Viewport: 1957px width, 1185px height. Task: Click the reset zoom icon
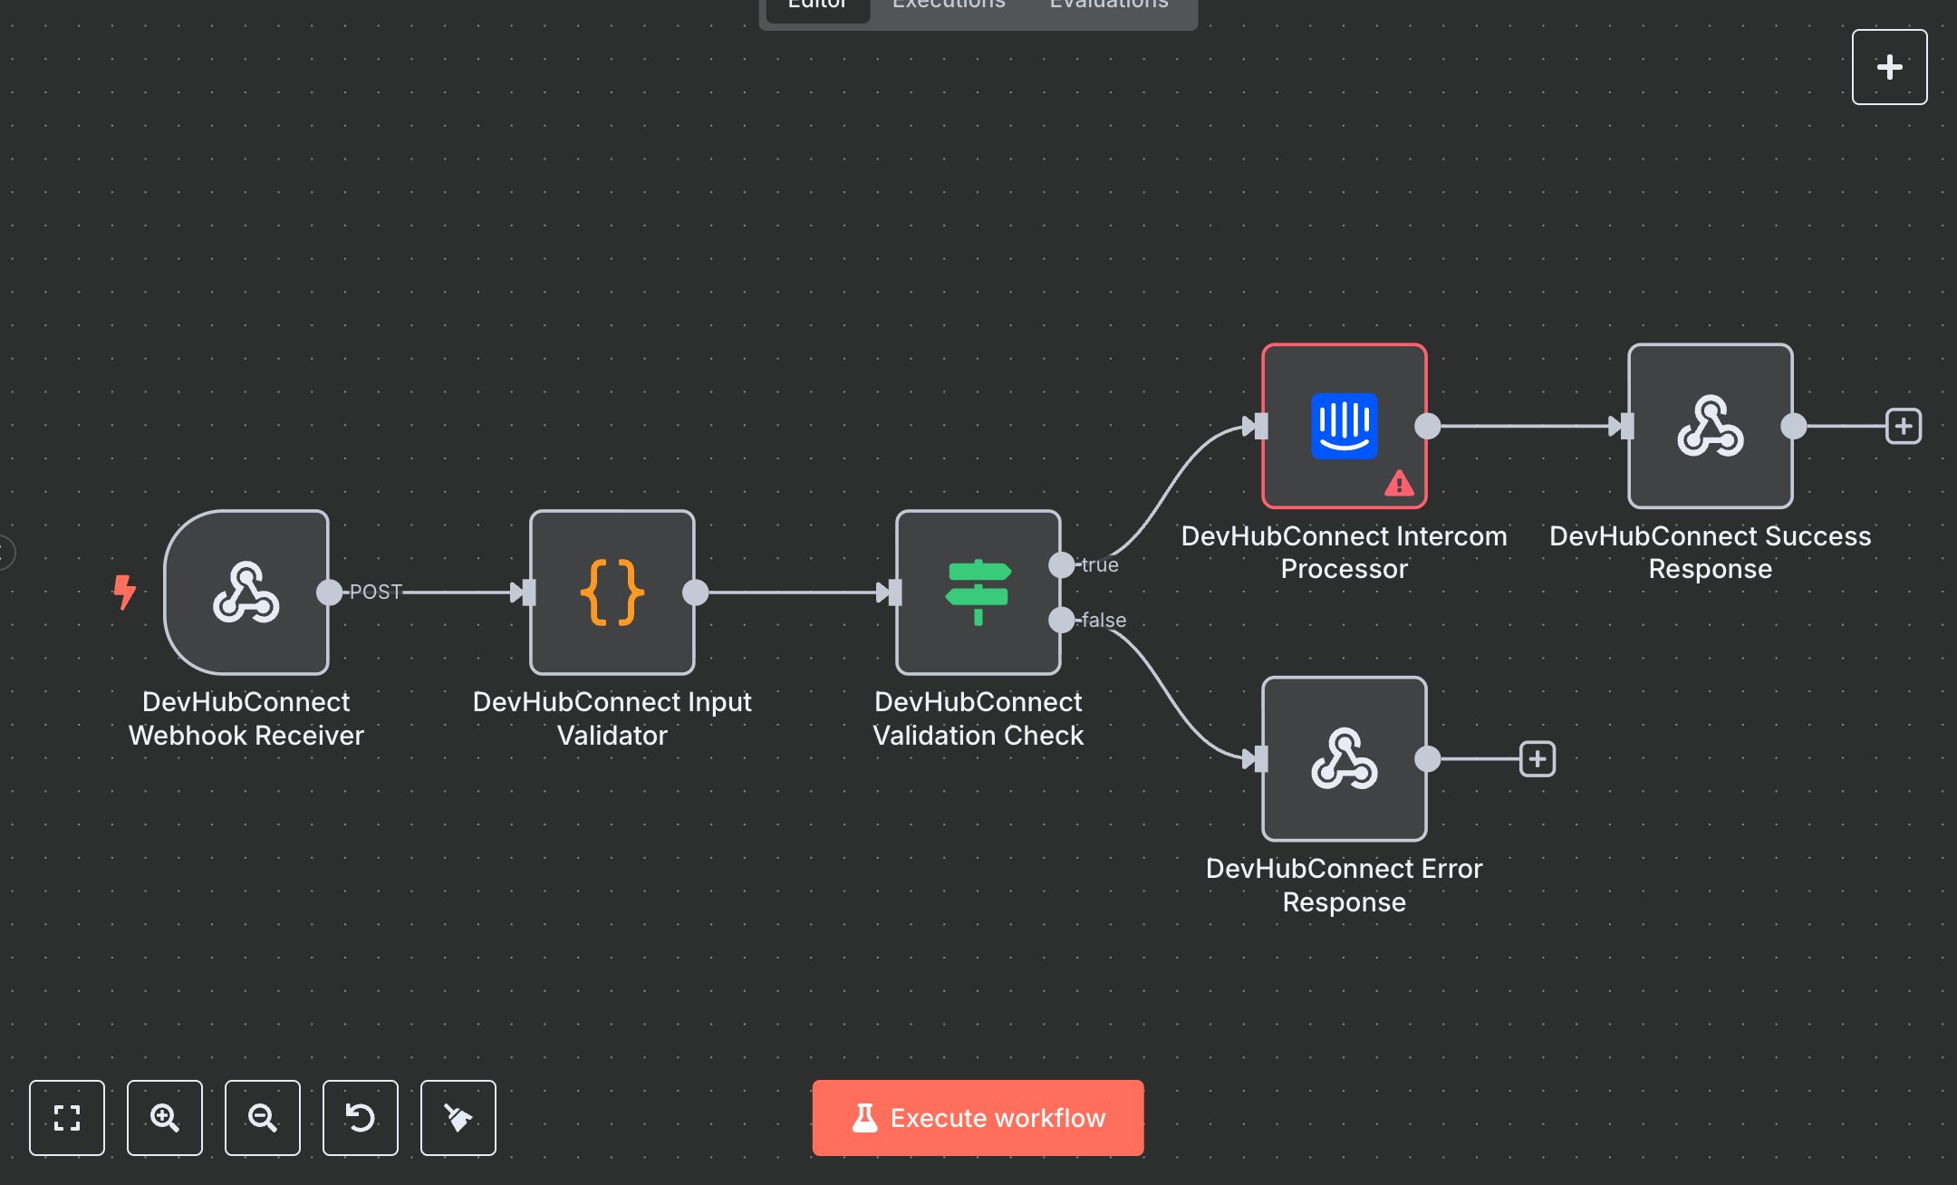pyautogui.click(x=361, y=1118)
